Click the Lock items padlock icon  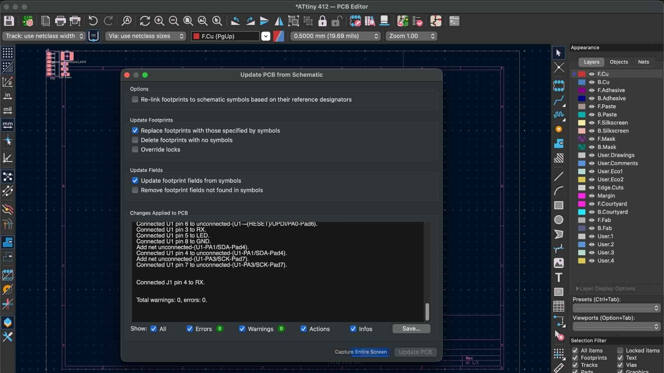[322, 21]
